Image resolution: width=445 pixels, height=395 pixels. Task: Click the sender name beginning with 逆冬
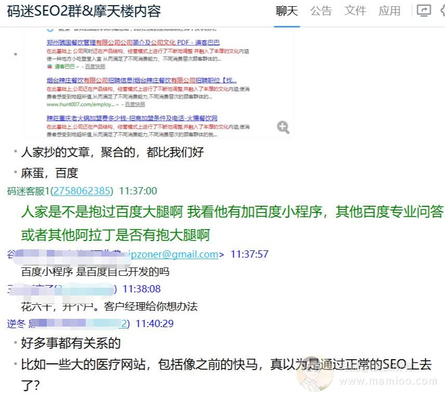pos(17,323)
